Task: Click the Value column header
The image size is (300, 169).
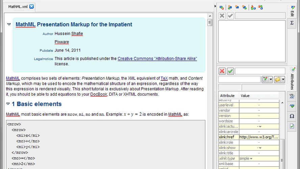Action: tap(259, 96)
